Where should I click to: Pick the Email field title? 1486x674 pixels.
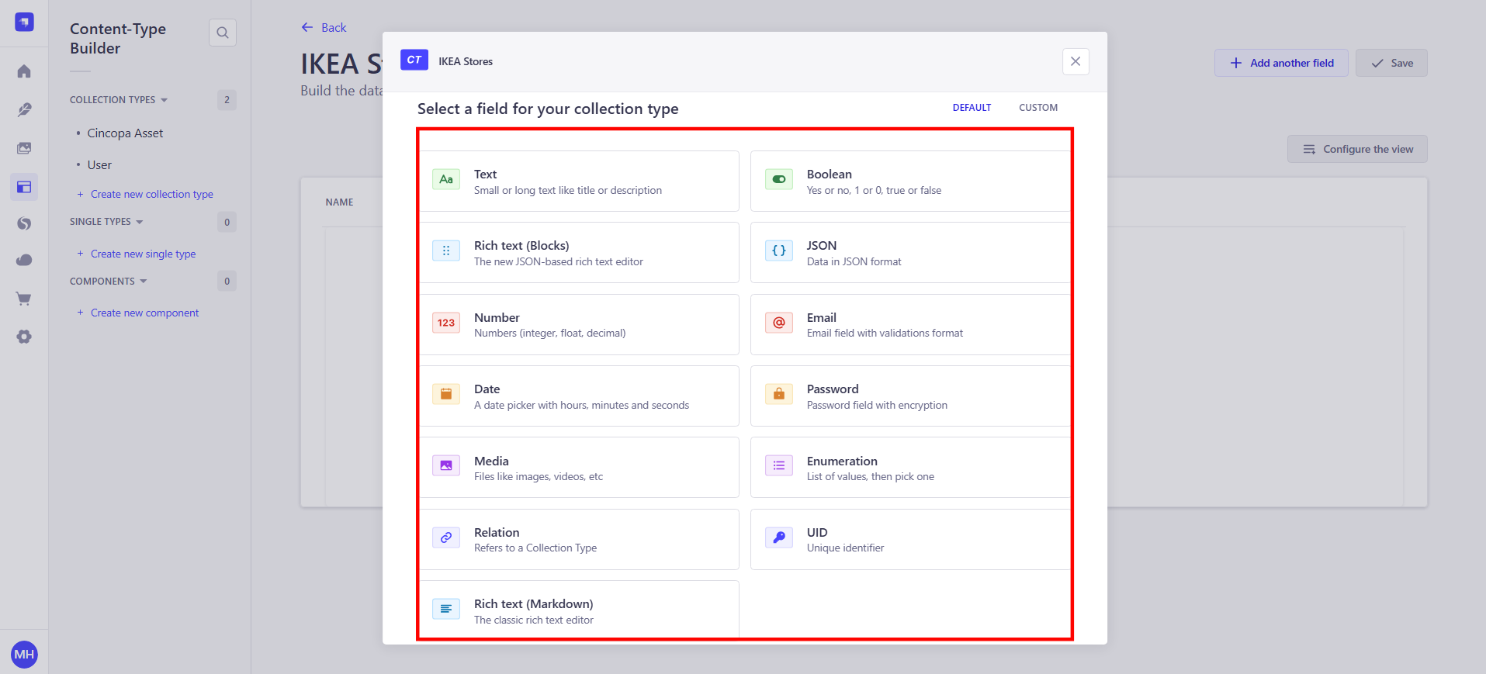(822, 318)
